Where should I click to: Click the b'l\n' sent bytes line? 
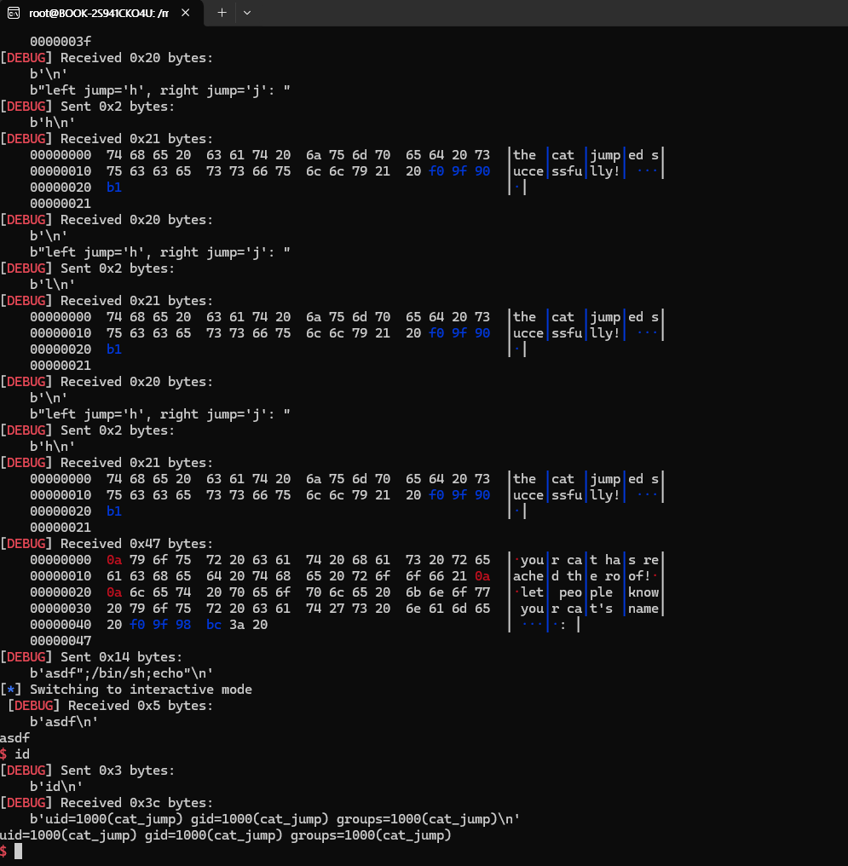click(x=53, y=285)
